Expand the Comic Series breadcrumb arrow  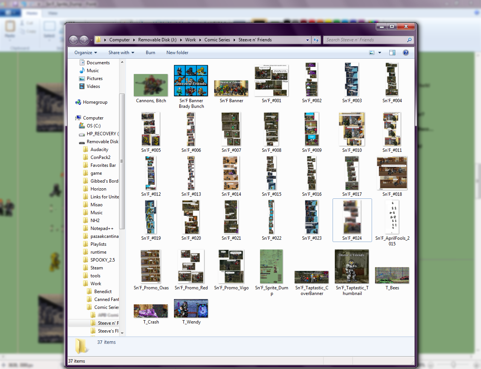tap(234, 40)
